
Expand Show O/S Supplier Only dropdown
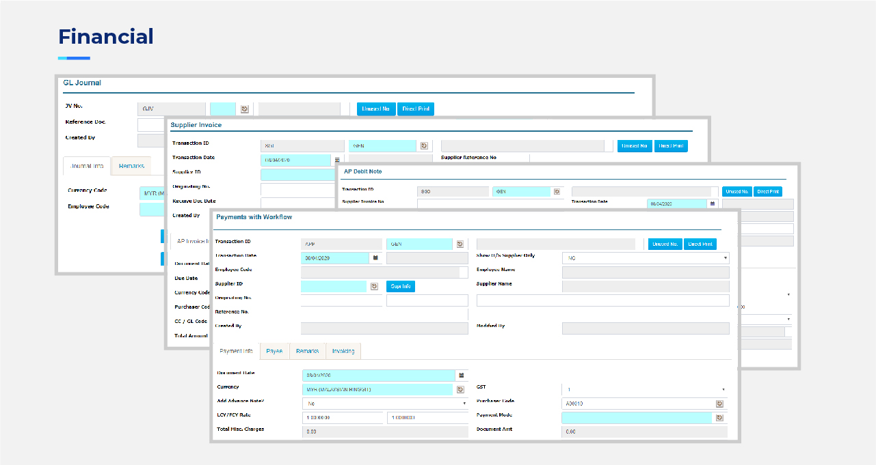(724, 258)
